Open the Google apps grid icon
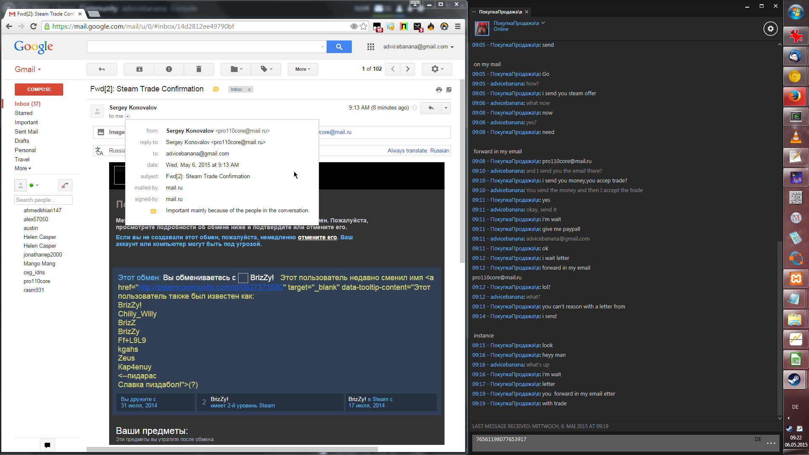 [x=370, y=47]
